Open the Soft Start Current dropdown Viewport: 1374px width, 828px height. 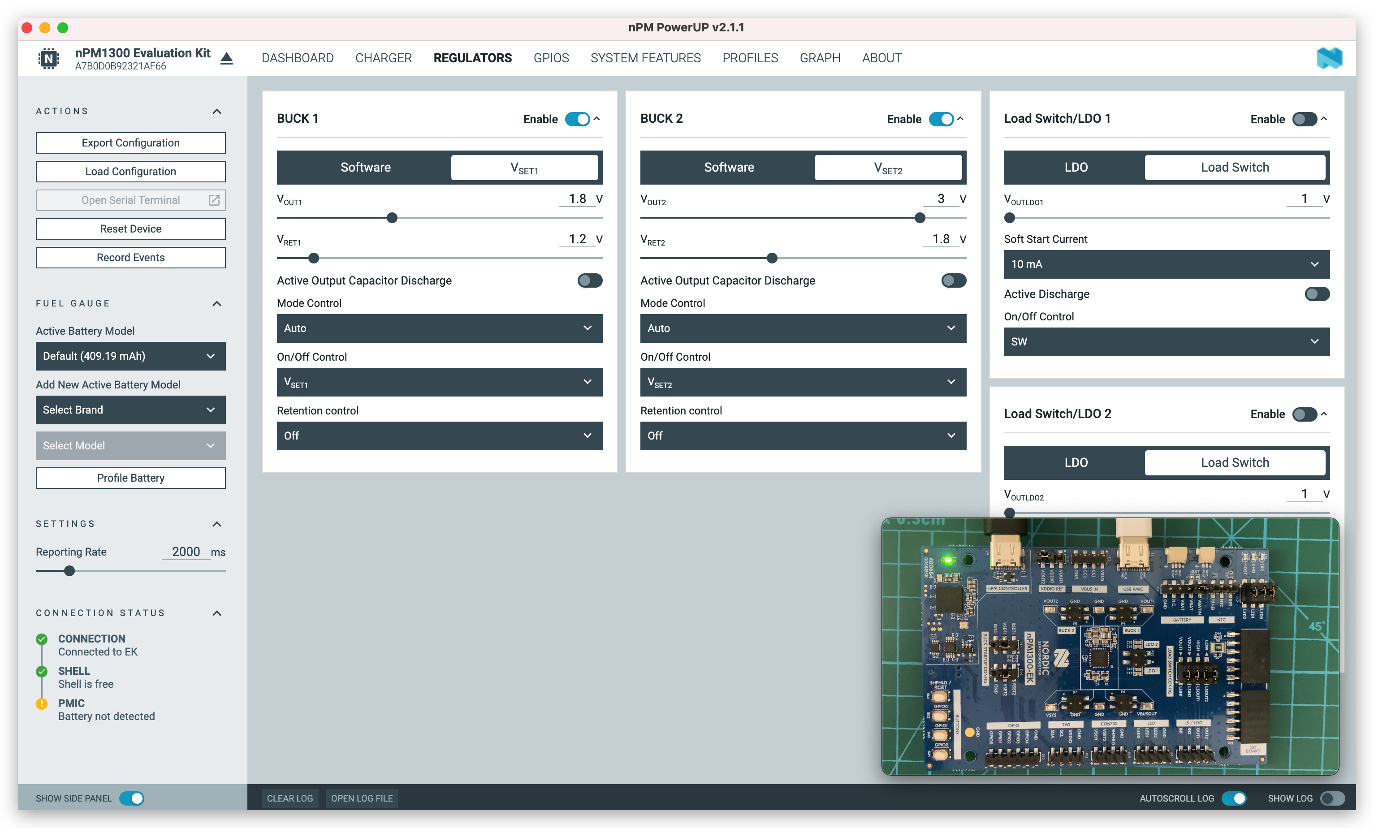click(x=1166, y=264)
